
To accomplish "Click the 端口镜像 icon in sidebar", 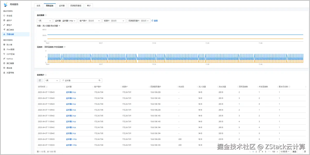I will point(4,63).
